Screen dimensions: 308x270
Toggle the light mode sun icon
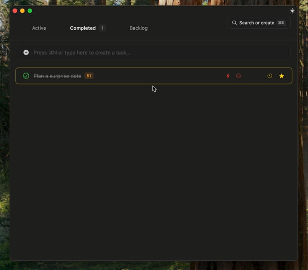pos(292,11)
